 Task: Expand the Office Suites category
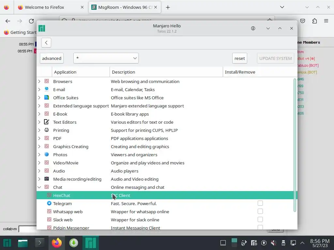(x=39, y=98)
